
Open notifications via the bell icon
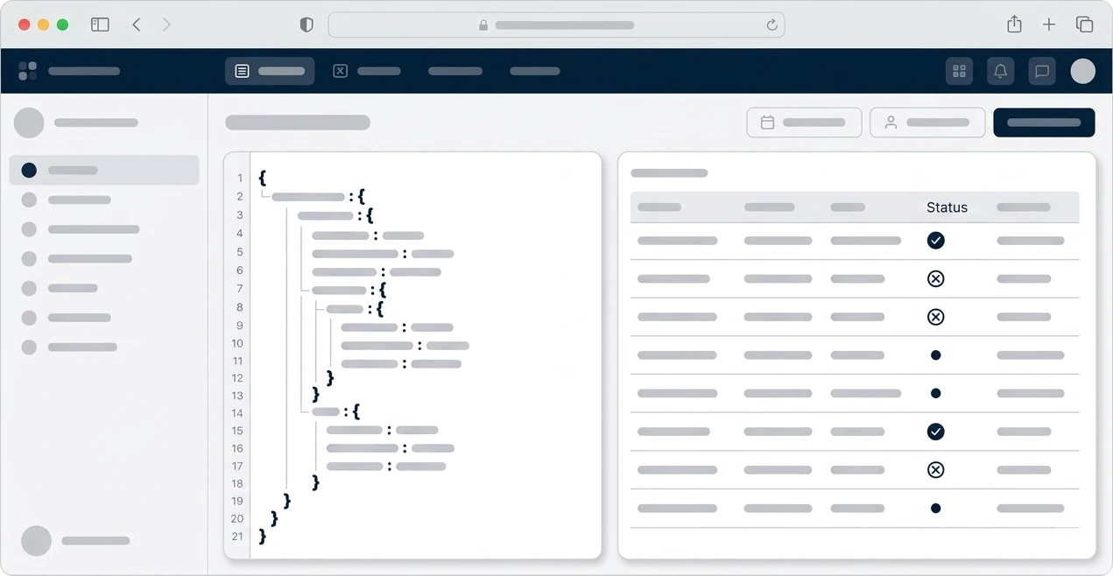1000,71
